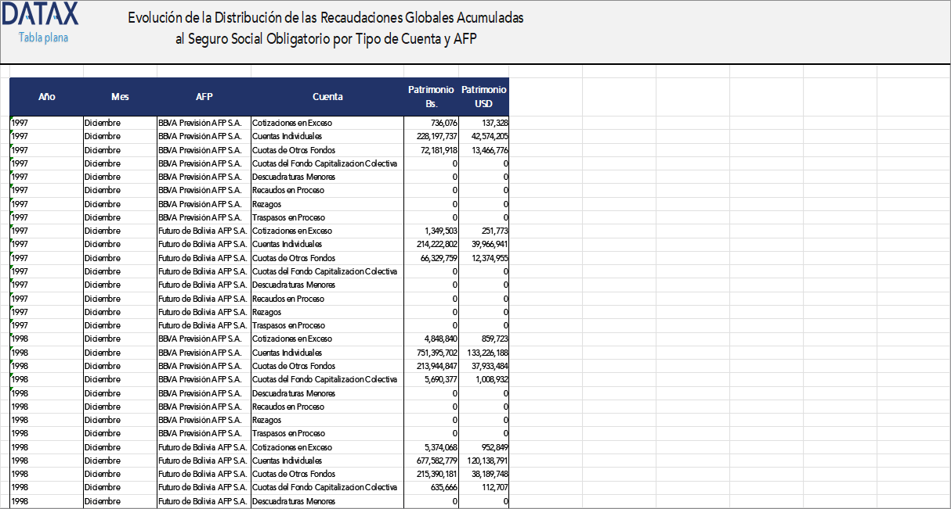
Task: Click the DATAX logo
Action: [41, 16]
